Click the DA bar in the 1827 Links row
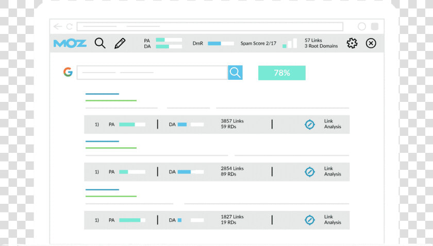The image size is (433, 246). tap(191, 220)
